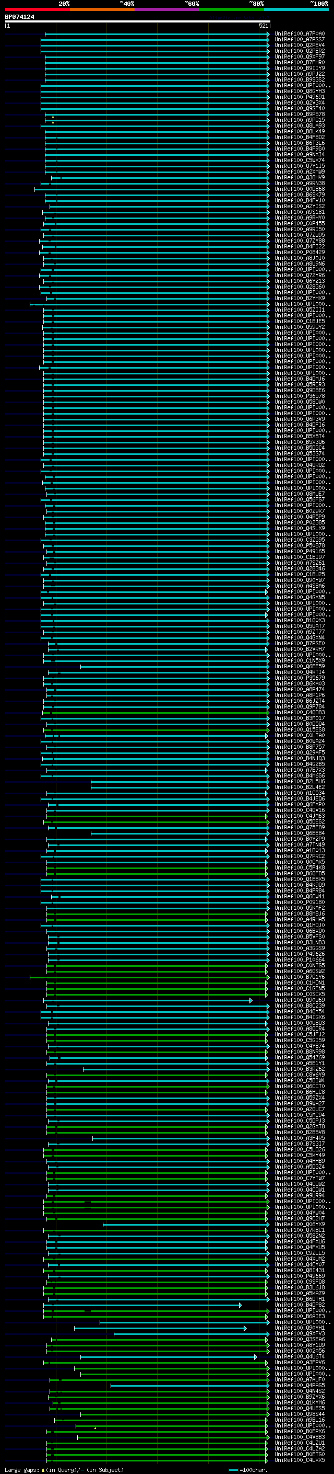The width and height of the screenshot is (334, 1474).
Task: Click hit label UniRef100_B8P757
Action: pos(299,747)
